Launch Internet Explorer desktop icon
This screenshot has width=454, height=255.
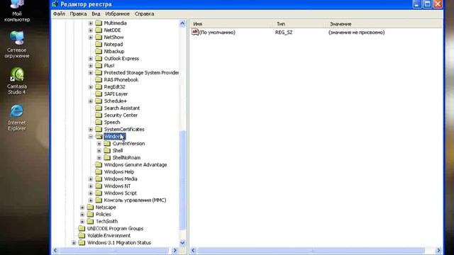point(17,118)
